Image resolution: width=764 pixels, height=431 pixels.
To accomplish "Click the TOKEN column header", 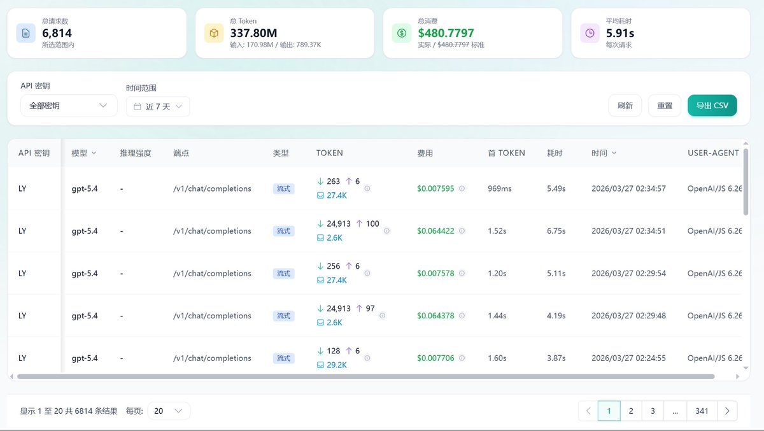I will pos(330,153).
